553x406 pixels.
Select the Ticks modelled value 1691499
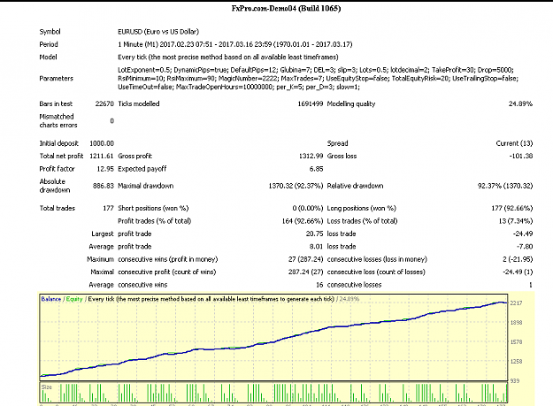point(310,104)
